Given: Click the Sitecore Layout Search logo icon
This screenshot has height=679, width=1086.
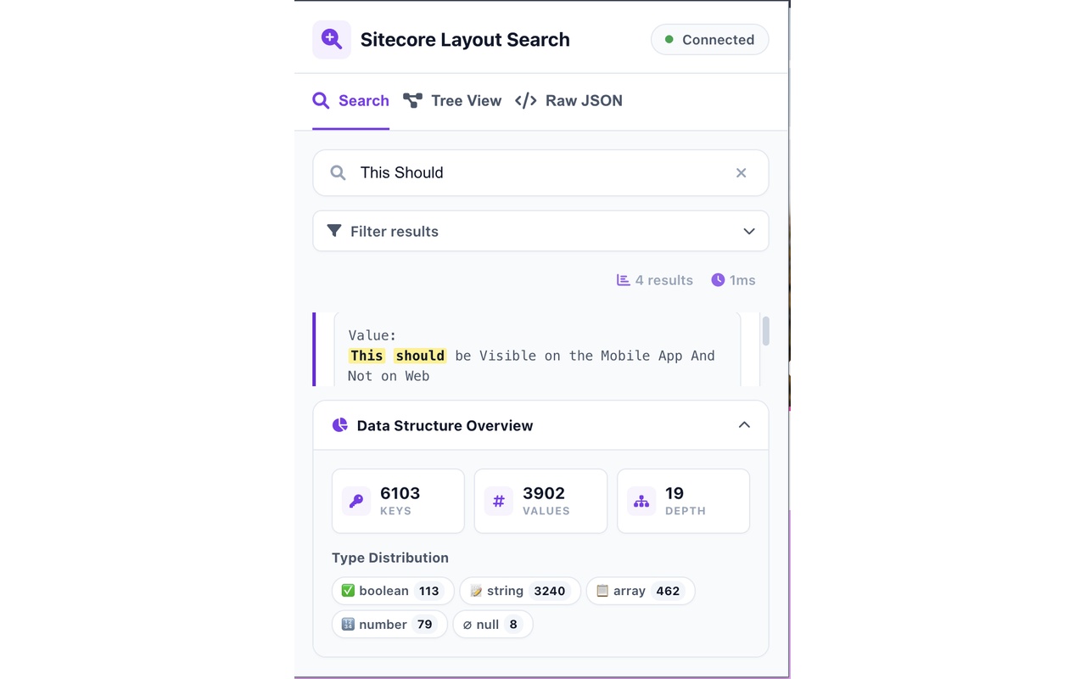Looking at the screenshot, I should (332, 39).
